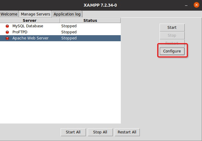The image size is (202, 141).
Task: Click the Stopped status of Apache Web Server
Action: 69,38
